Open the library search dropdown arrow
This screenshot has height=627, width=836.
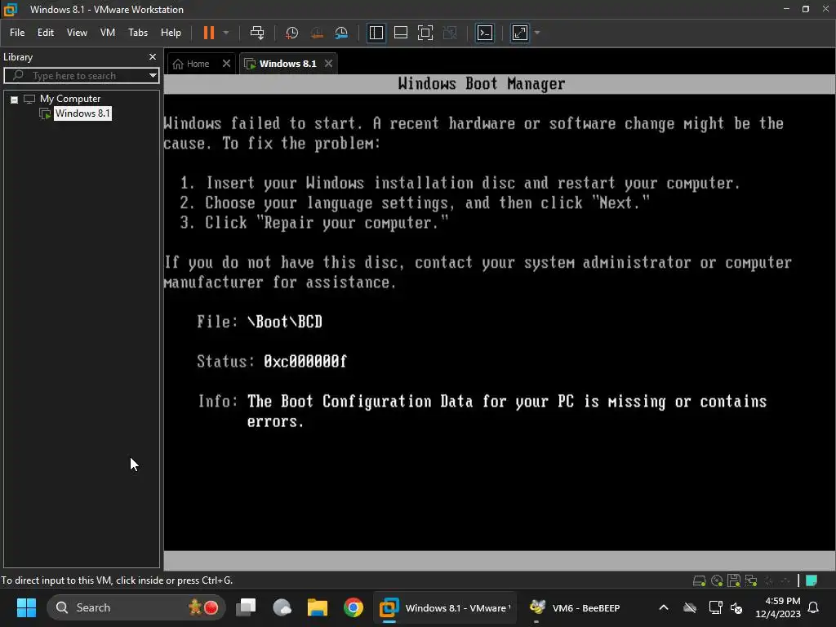[x=153, y=76]
